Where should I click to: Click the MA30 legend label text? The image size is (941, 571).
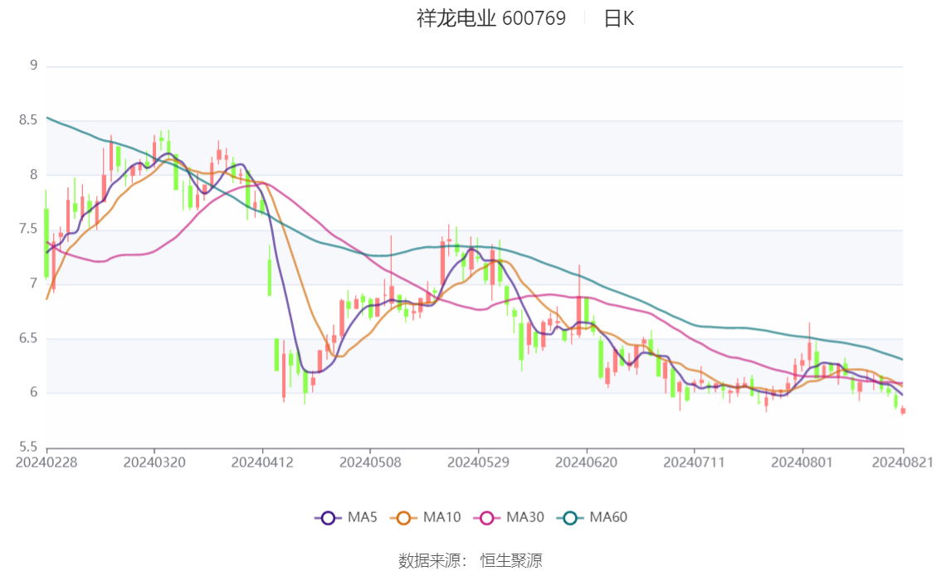525,518
